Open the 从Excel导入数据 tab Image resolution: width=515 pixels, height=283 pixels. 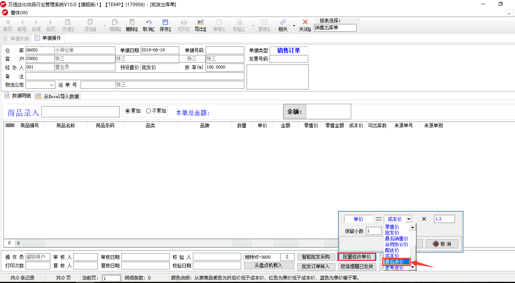click(x=58, y=96)
